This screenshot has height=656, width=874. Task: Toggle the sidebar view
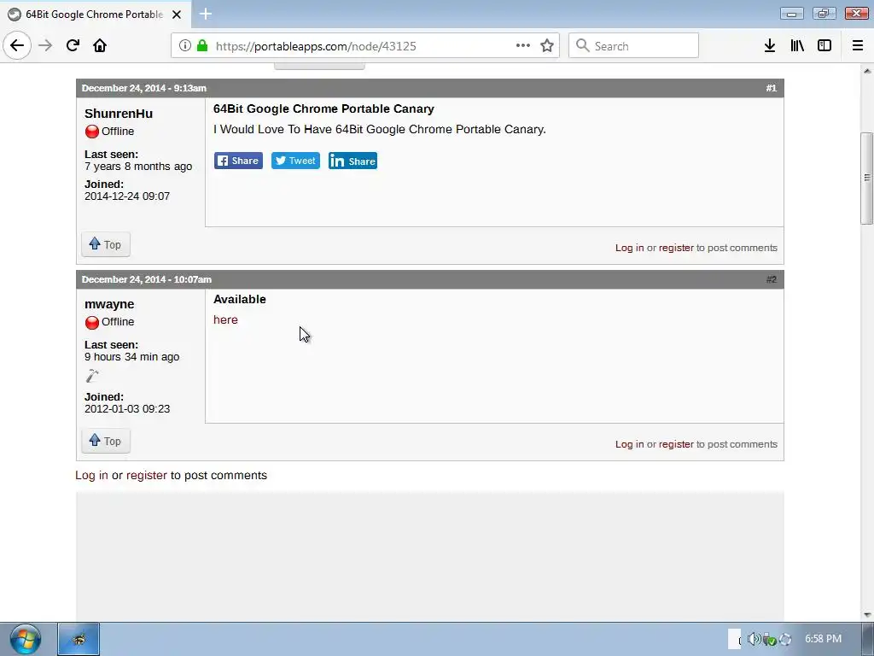824,46
